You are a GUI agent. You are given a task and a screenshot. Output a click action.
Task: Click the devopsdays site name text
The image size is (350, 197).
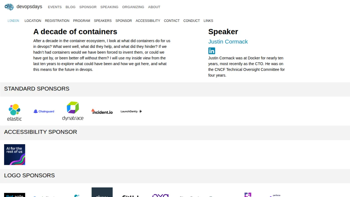pos(29,7)
